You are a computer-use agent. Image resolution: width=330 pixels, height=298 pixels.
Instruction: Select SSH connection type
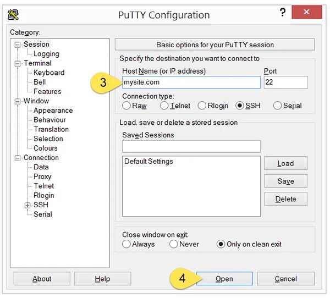(239, 106)
